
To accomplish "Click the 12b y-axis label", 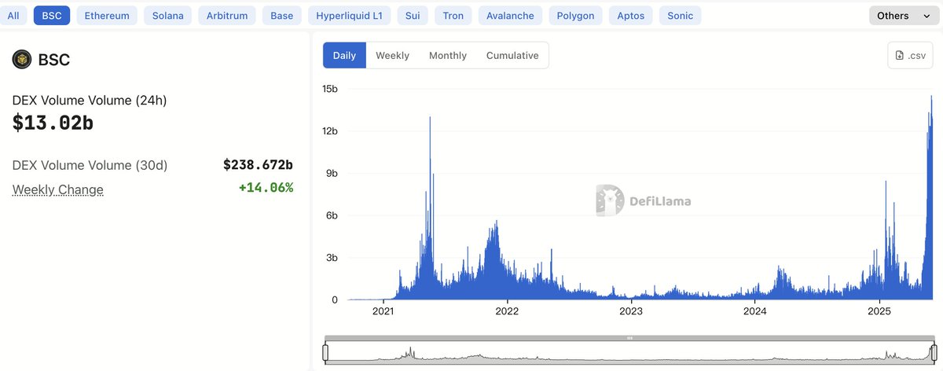I will click(x=330, y=130).
